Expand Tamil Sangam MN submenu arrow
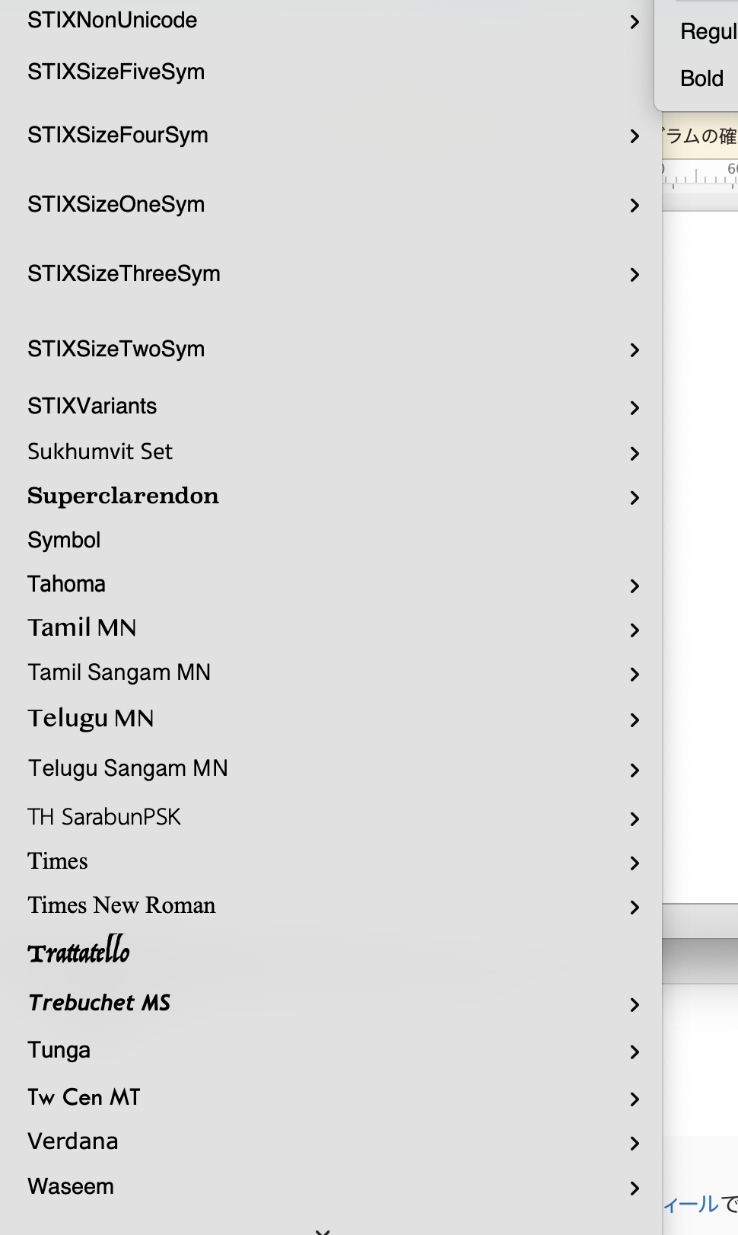738x1235 pixels. 635,675
